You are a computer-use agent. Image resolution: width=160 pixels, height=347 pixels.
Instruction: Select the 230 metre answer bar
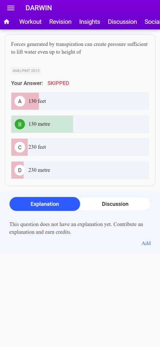click(80, 170)
